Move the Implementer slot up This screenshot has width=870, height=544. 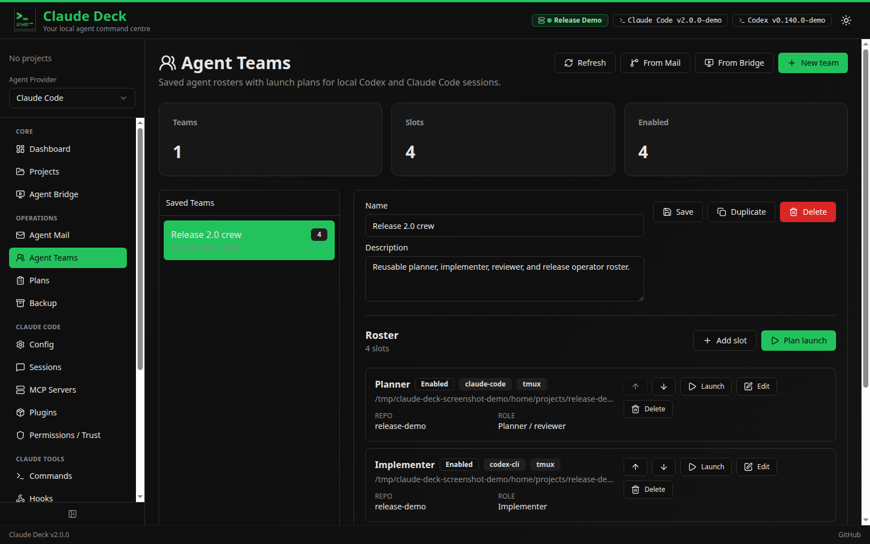click(x=636, y=467)
